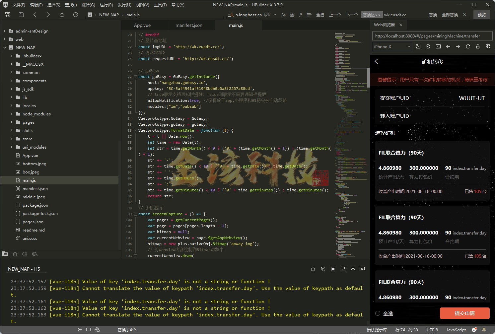
Task: Toggle the regex search option
Action: pyautogui.click(x=301, y=15)
